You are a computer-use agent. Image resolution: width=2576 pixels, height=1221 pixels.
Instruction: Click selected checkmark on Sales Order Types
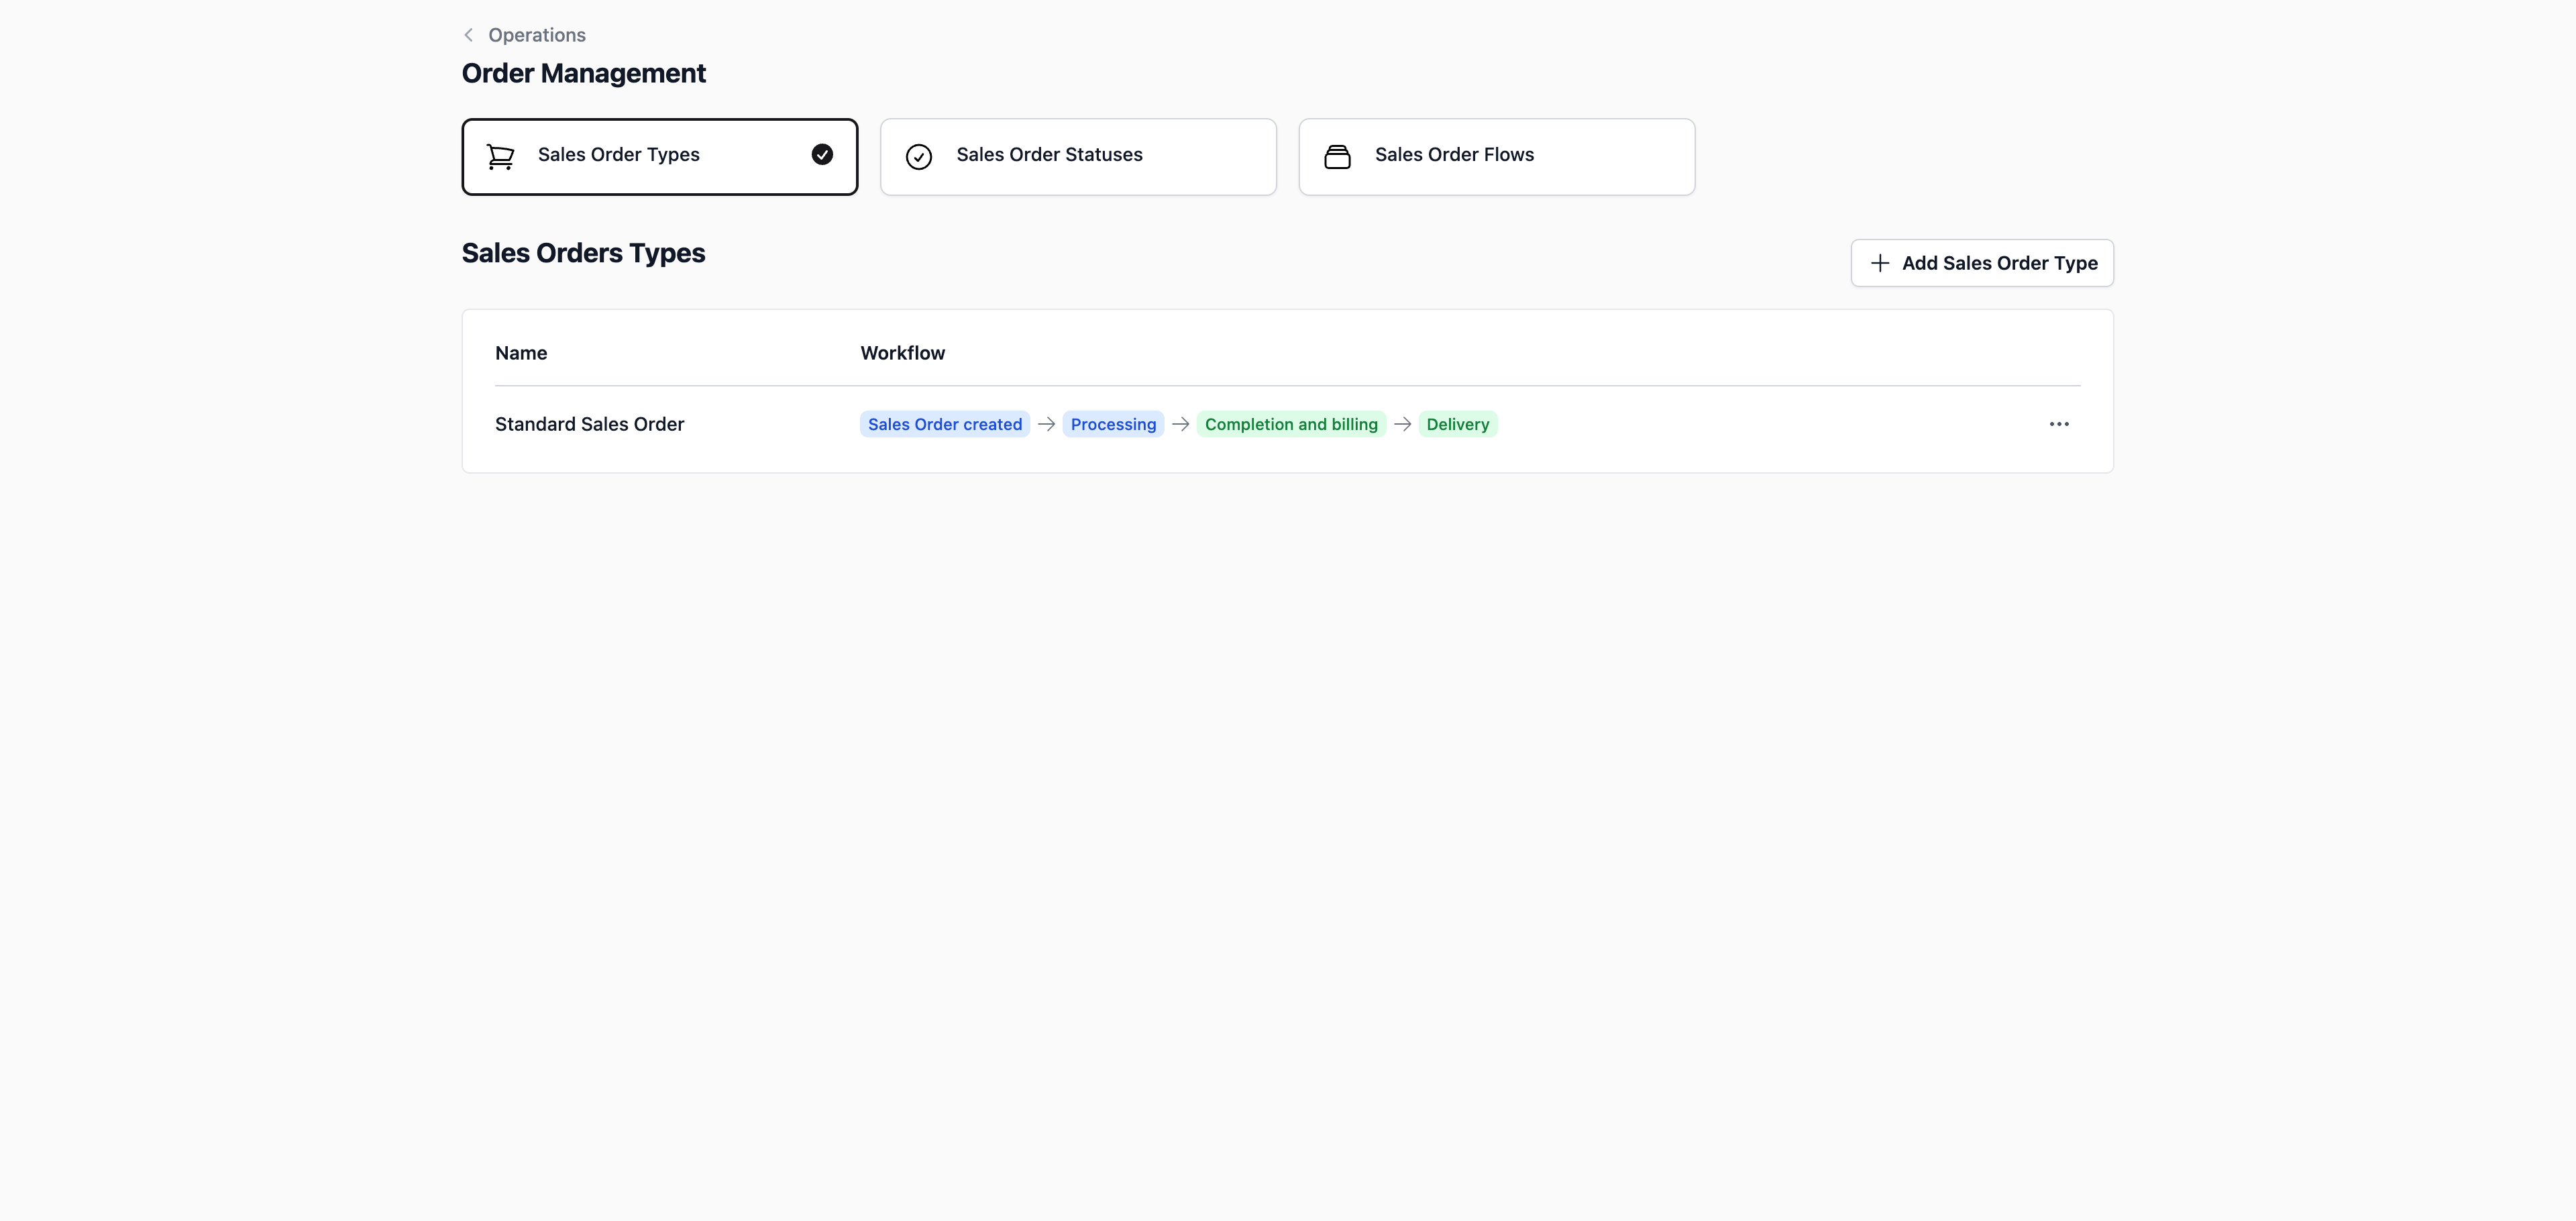(822, 154)
